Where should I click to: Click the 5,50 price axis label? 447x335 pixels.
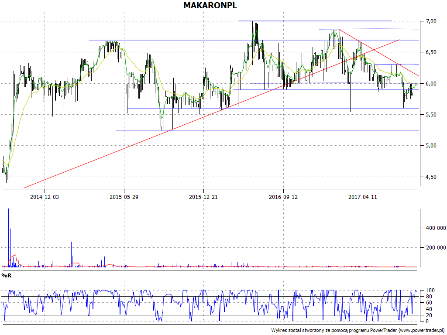(x=430, y=115)
